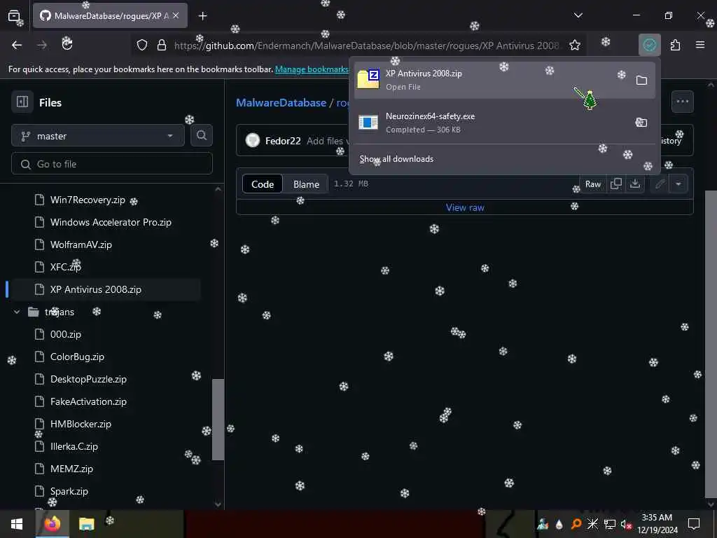The height and width of the screenshot is (538, 717).
Task: List all tabs chevron button
Action: coord(578,15)
